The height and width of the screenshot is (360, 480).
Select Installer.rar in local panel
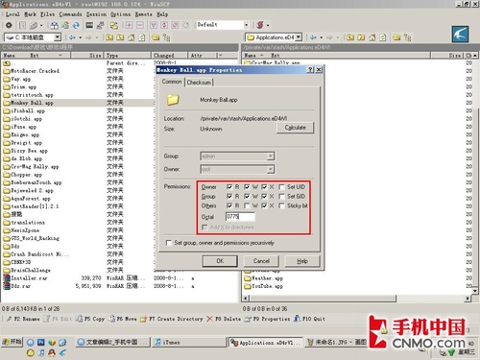pos(26,278)
